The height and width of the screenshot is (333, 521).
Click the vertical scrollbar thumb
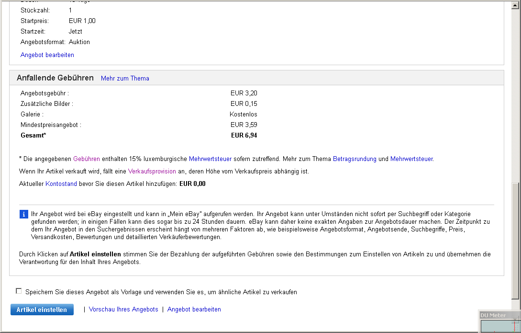(x=515, y=240)
